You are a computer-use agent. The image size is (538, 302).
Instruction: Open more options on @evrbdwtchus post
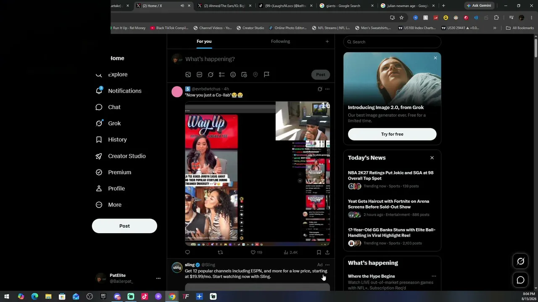click(327, 89)
